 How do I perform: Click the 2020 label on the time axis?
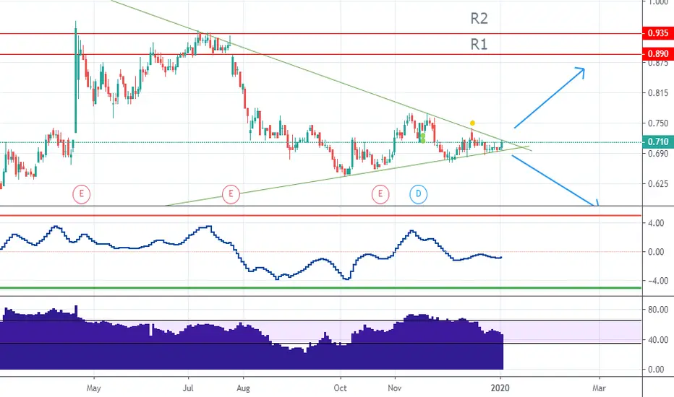click(500, 388)
